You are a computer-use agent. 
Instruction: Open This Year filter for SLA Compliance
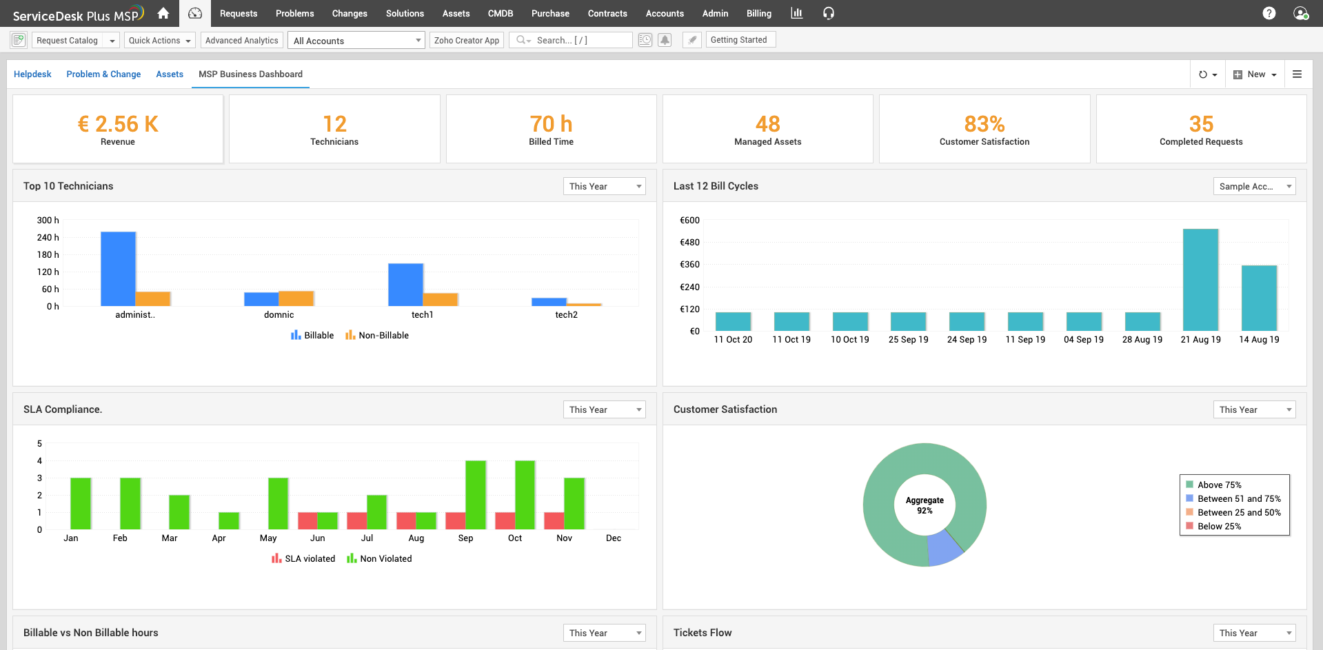pos(604,409)
